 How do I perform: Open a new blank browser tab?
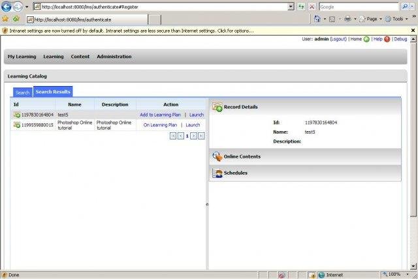click(x=155, y=20)
